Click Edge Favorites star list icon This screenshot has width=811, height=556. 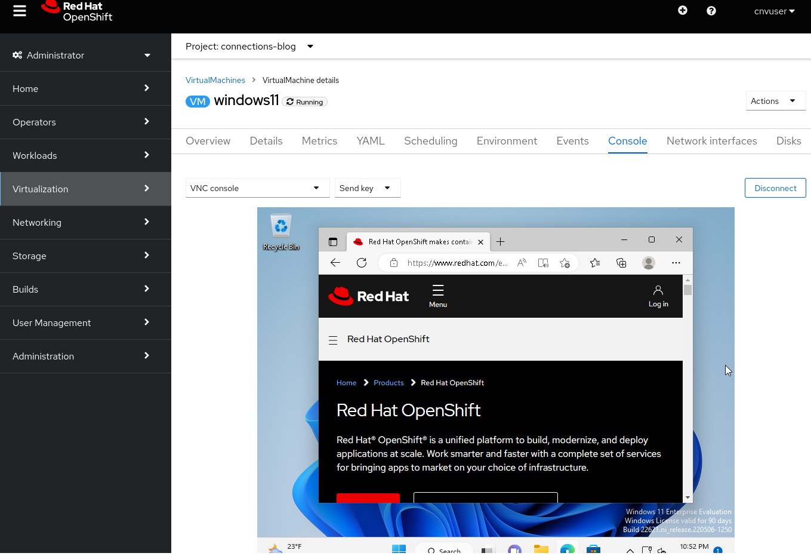pyautogui.click(x=595, y=263)
